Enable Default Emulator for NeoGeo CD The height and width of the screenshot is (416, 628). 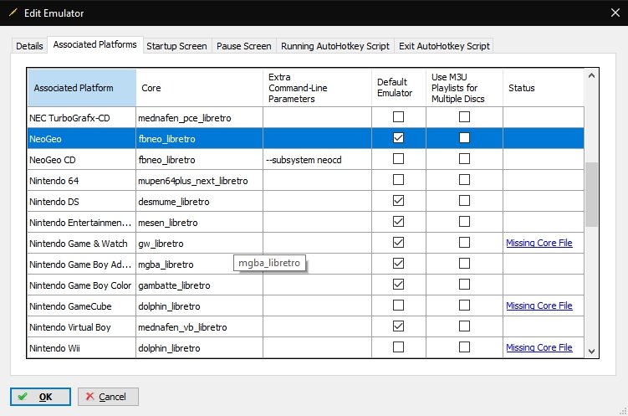tap(398, 159)
